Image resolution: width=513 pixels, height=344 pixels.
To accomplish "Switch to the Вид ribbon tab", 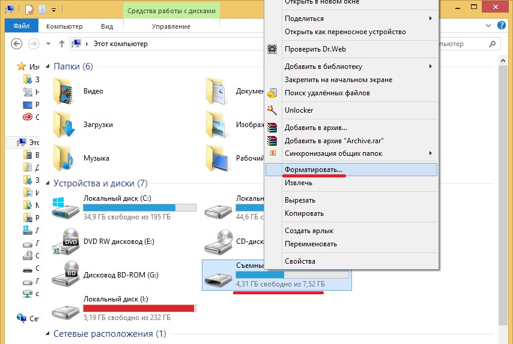I will (x=107, y=26).
